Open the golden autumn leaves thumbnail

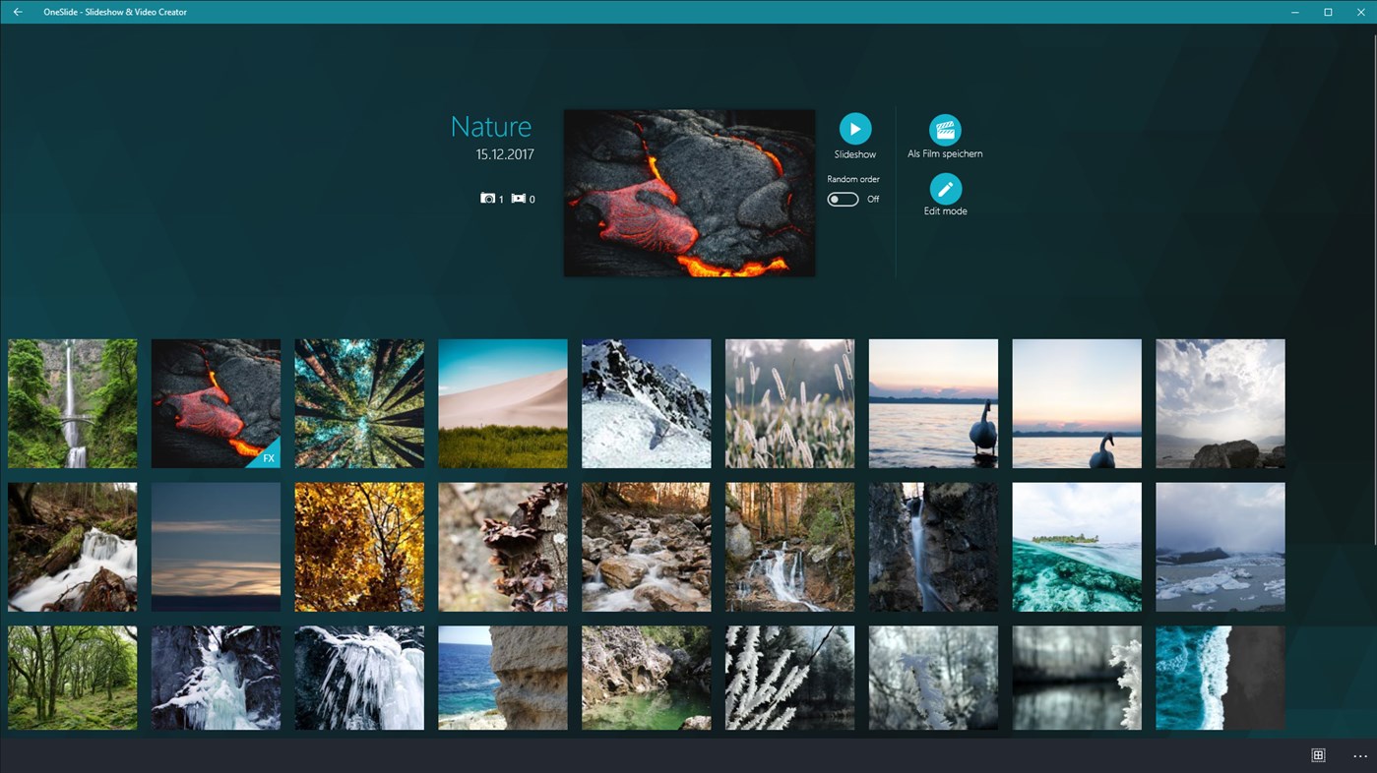[x=358, y=546]
